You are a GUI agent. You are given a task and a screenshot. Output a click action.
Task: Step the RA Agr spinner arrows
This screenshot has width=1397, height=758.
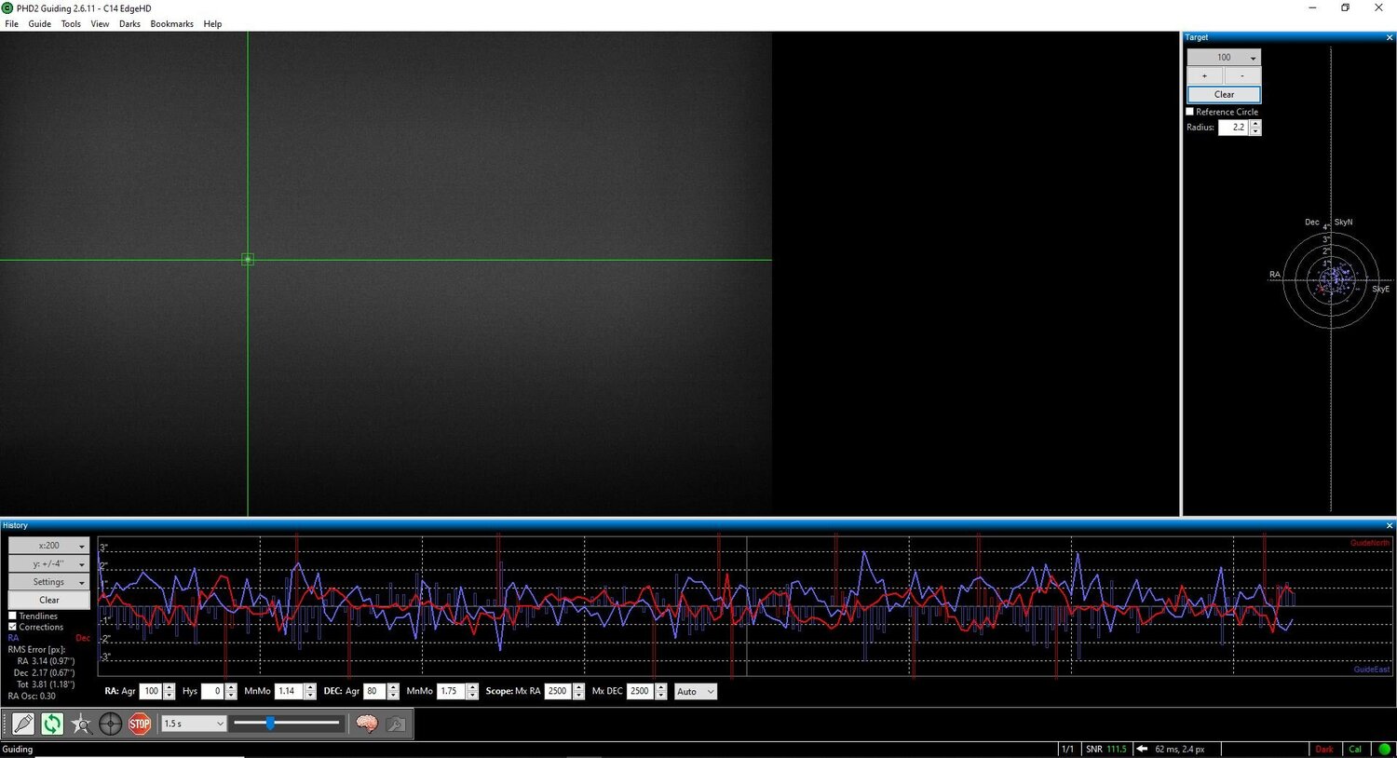[x=170, y=692]
